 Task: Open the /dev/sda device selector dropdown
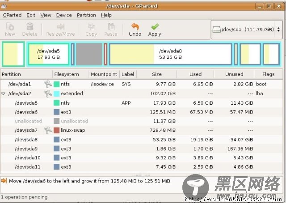(247, 29)
